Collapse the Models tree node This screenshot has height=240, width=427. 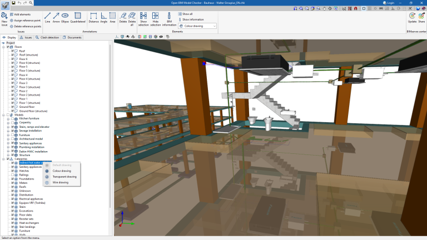3,115
